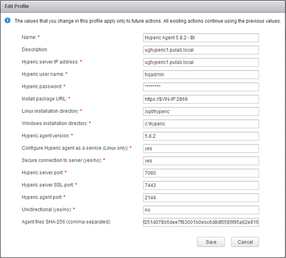
Task: Focus the Hyperic agent port field
Action: pyautogui.click(x=201, y=198)
